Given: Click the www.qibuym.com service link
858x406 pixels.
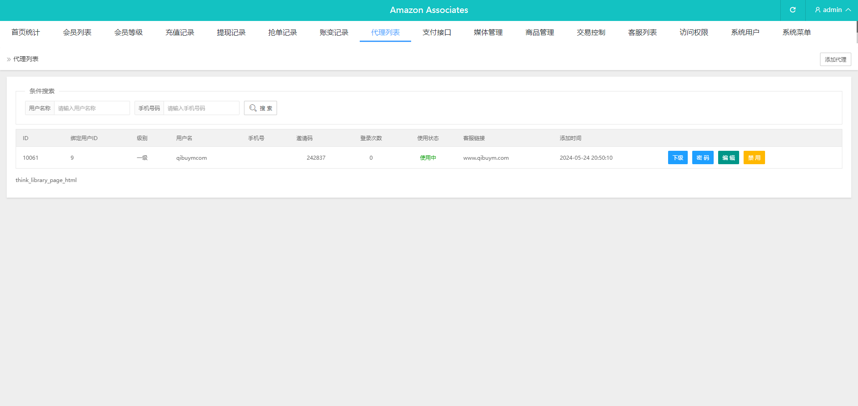Looking at the screenshot, I should [x=486, y=158].
